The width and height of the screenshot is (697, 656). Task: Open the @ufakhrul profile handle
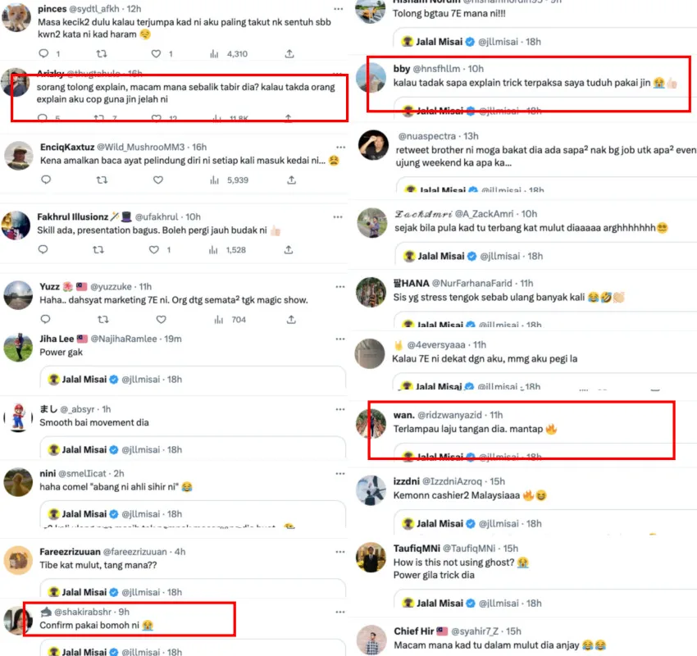click(x=157, y=216)
